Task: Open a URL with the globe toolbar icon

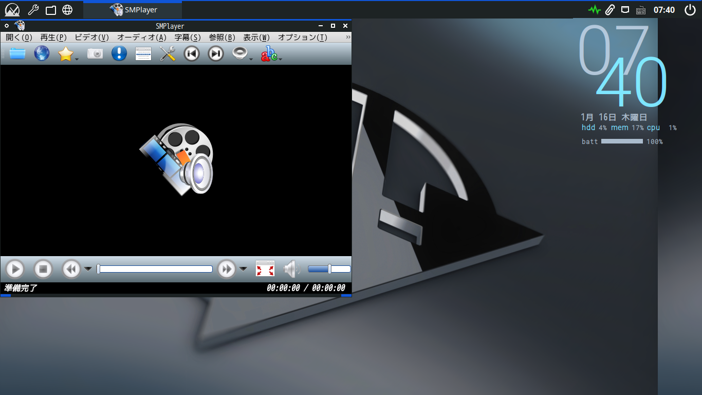Action: pyautogui.click(x=42, y=53)
